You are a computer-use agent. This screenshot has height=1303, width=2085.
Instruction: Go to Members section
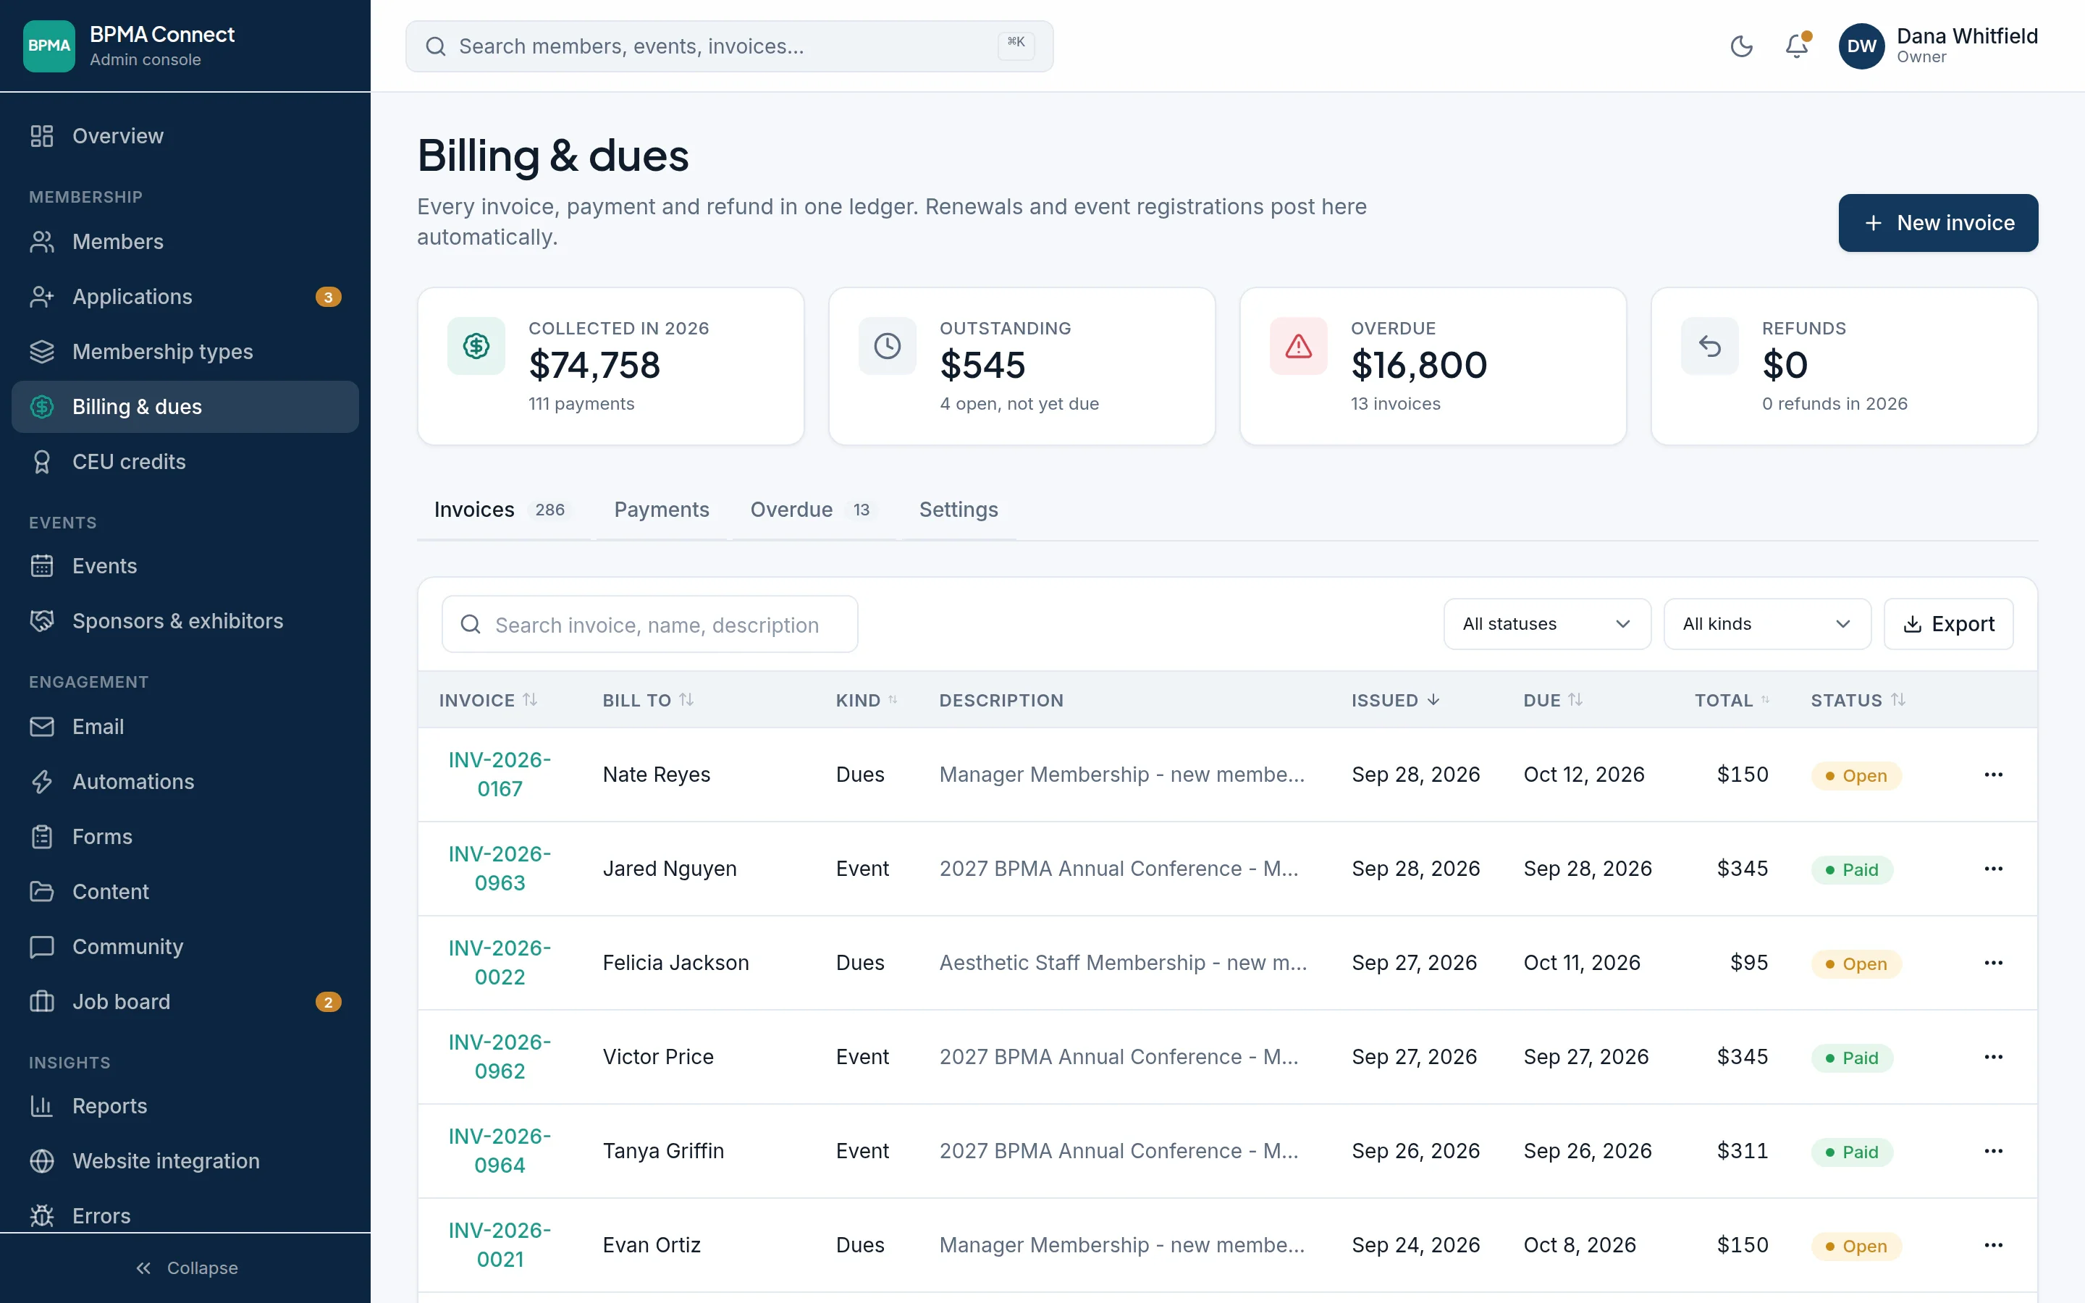click(185, 241)
